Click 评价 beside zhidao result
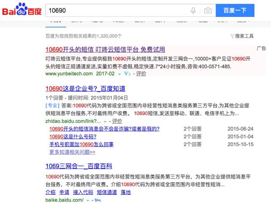 (117, 121)
